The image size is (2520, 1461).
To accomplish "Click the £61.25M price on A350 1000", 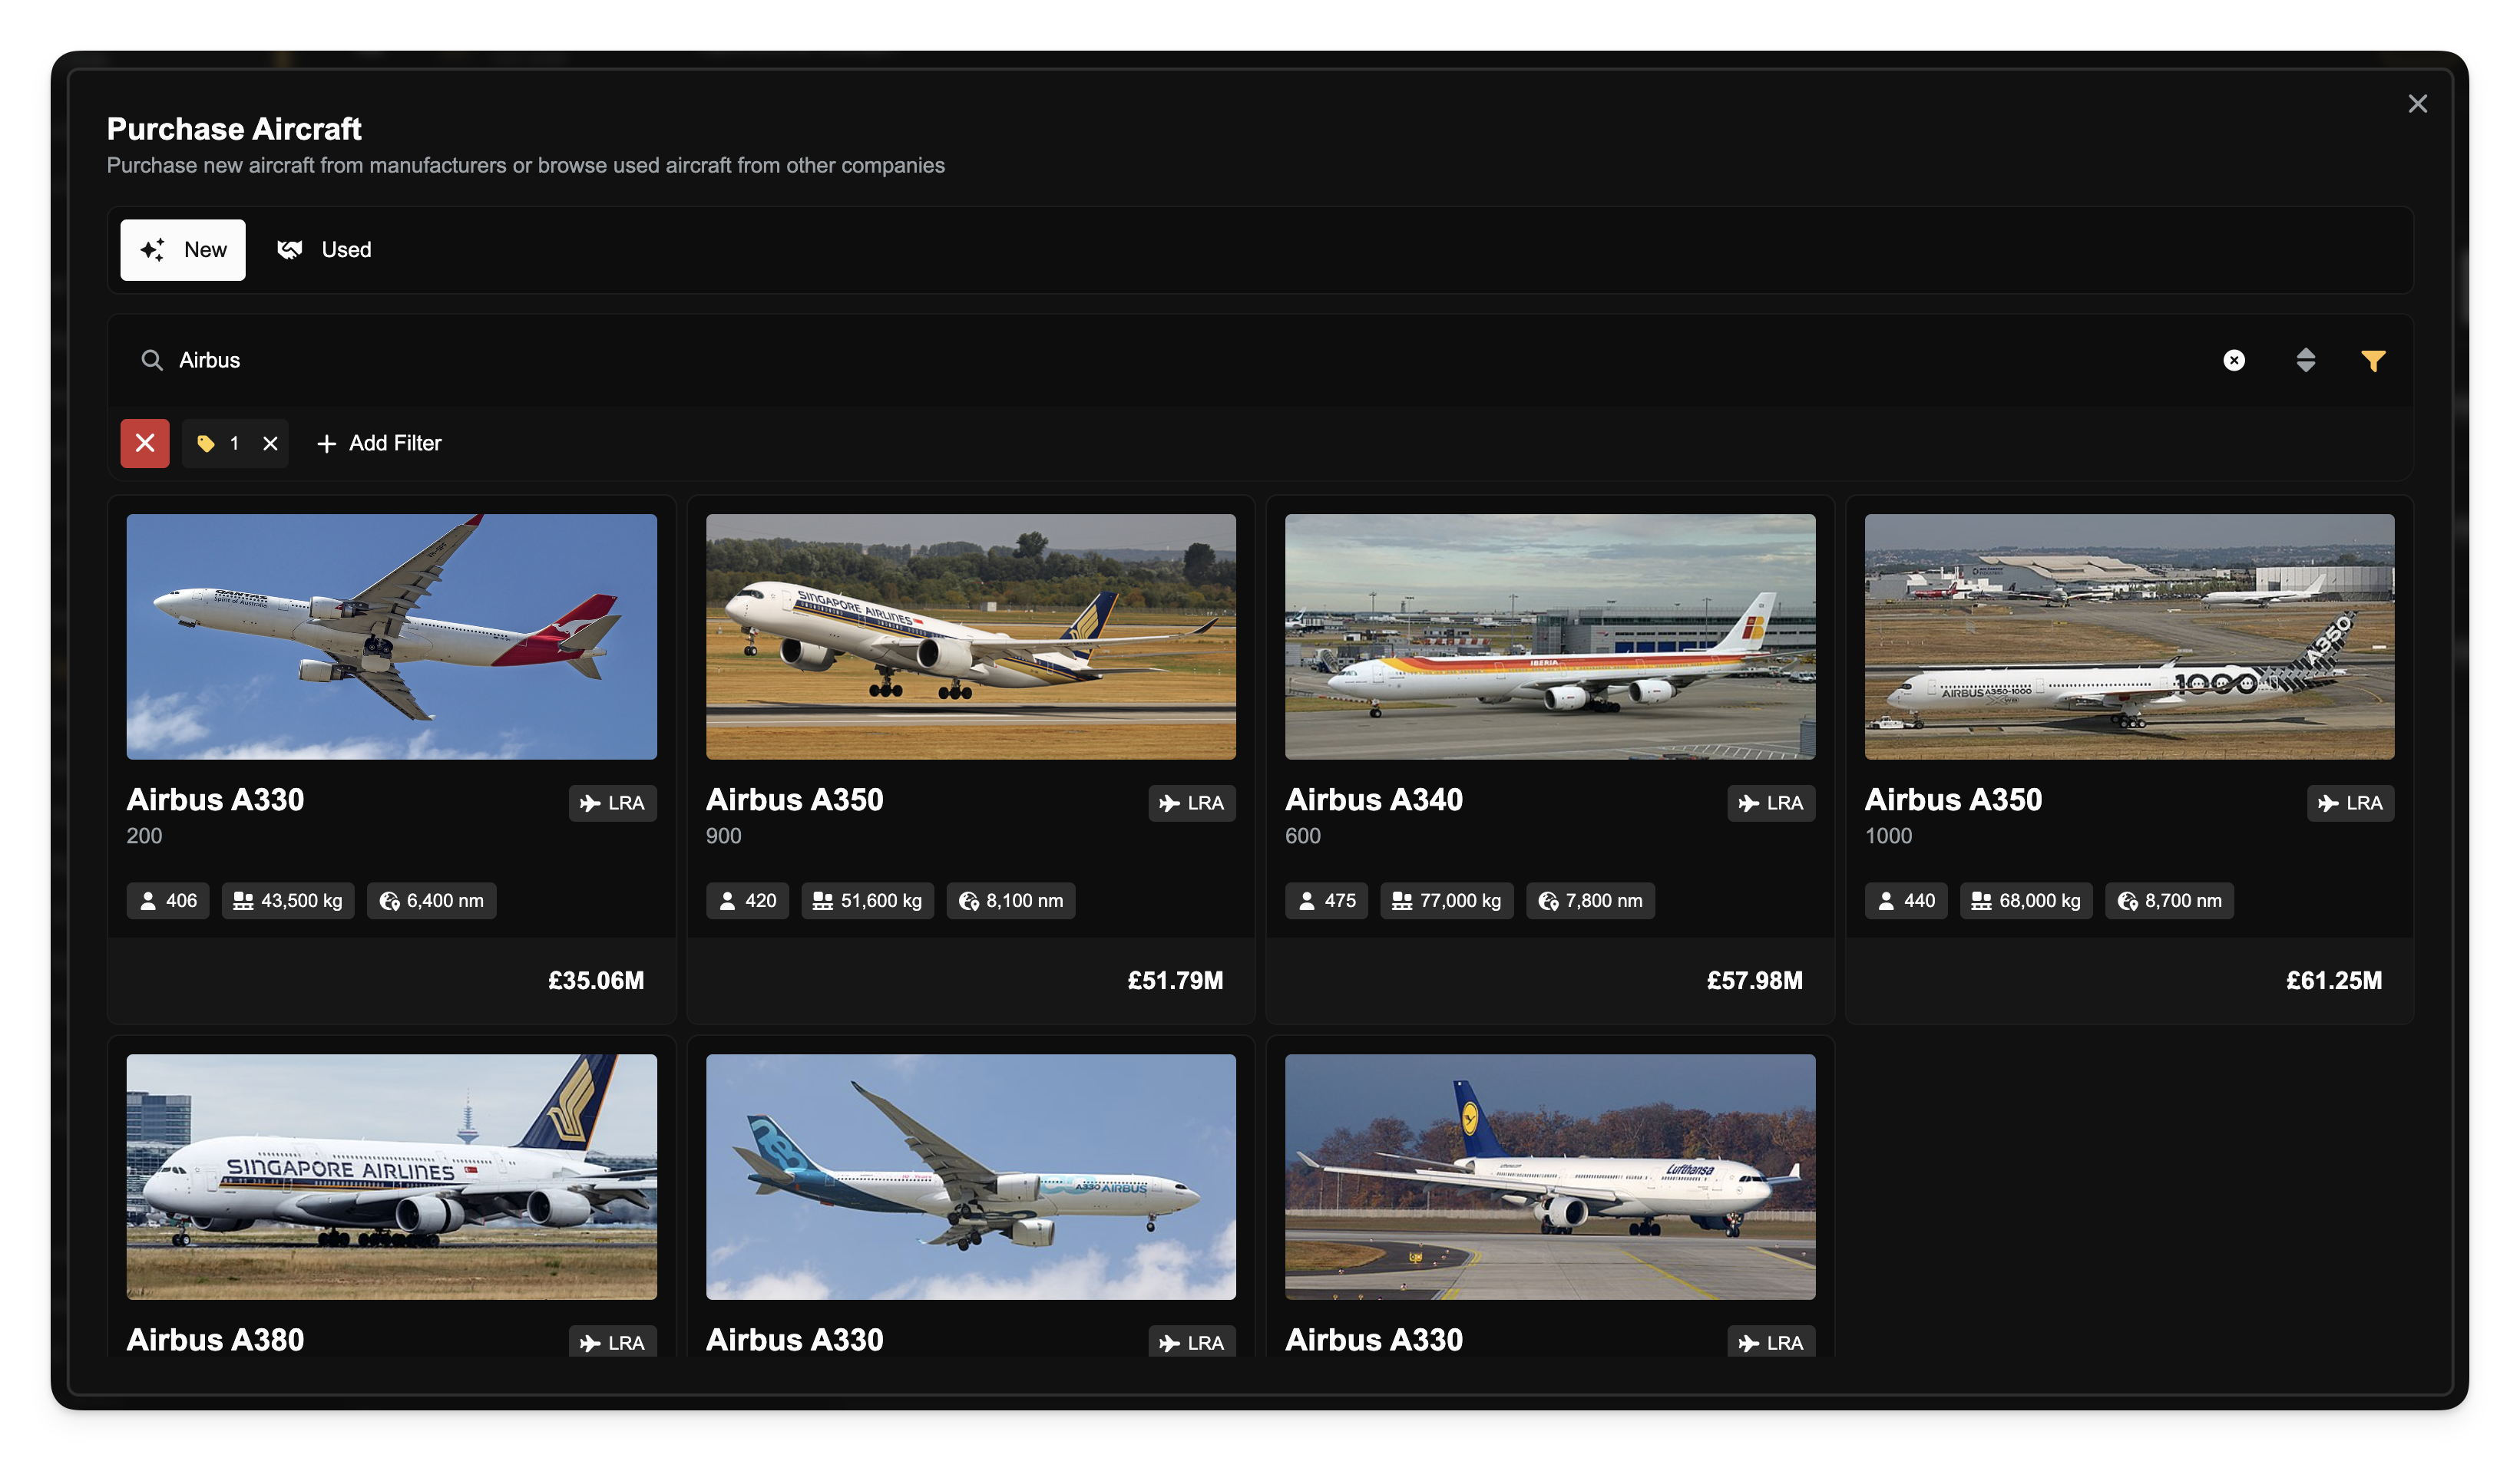I will click(x=2333, y=981).
